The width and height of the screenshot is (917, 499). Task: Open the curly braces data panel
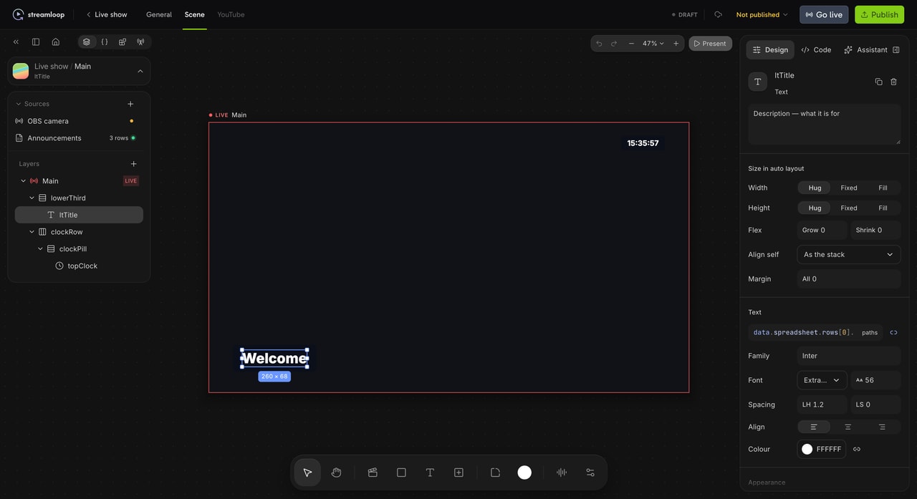coord(105,42)
